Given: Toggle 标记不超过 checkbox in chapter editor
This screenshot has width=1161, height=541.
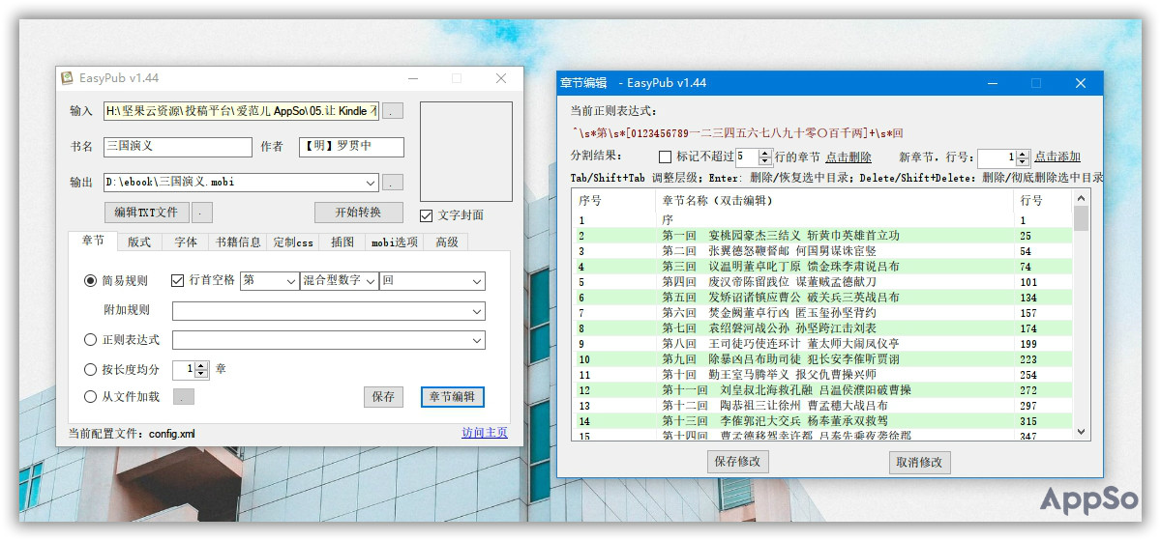Looking at the screenshot, I should pos(665,157).
